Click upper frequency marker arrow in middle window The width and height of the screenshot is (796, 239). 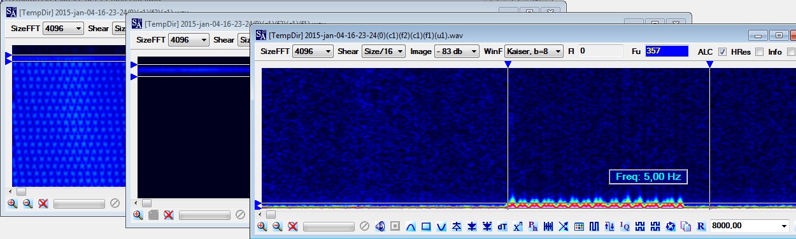[134, 65]
